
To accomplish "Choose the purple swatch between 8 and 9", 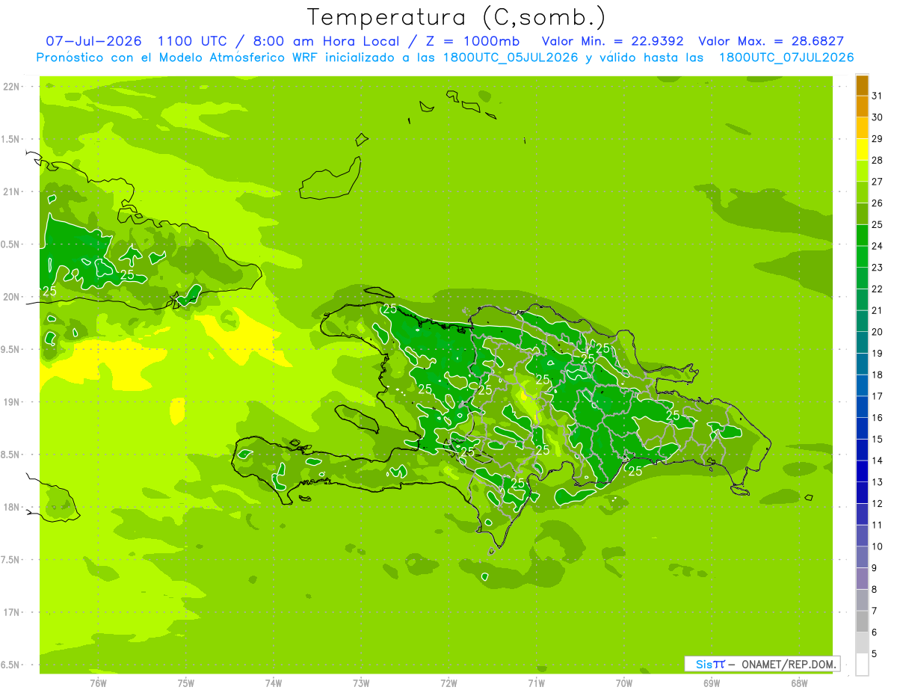I will coord(862,579).
